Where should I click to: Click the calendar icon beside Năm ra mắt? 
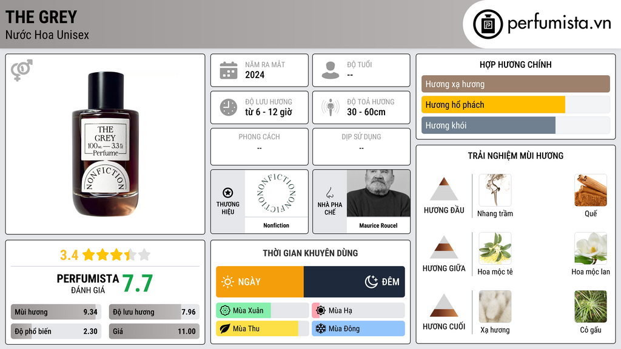click(x=229, y=70)
